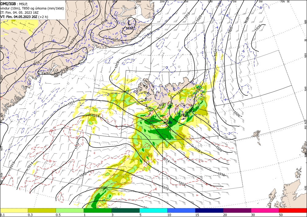Click the navy 15–20 mm legend swatch
307x217 pixels.
click(x=209, y=210)
